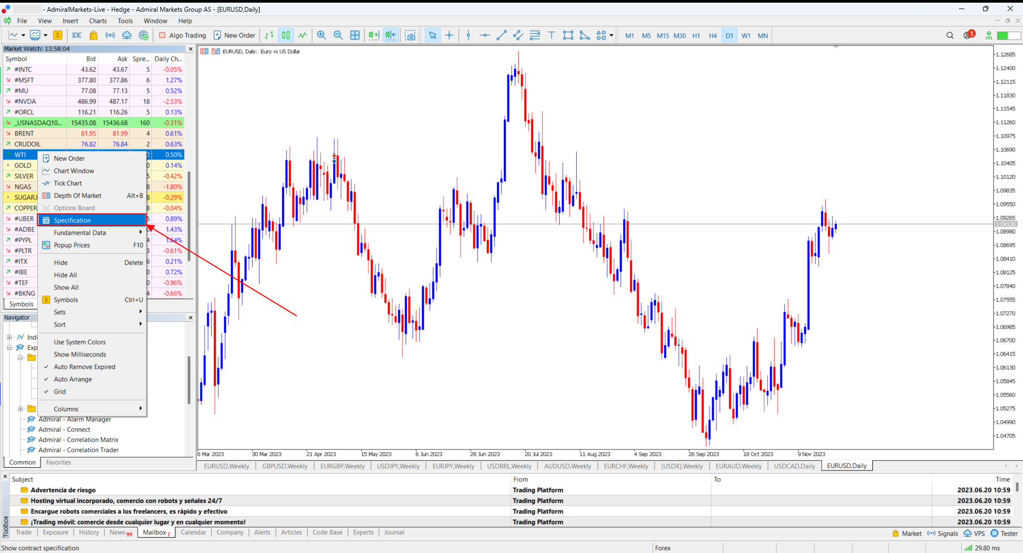This screenshot has width=1023, height=553.
Task: Switch to the GBPUSD,Weekly chart tab
Action: (285, 466)
